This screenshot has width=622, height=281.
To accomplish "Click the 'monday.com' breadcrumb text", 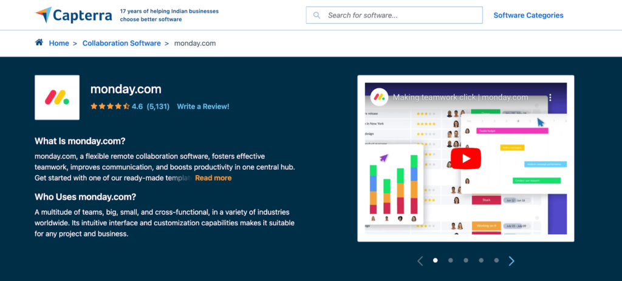I will pyautogui.click(x=195, y=43).
